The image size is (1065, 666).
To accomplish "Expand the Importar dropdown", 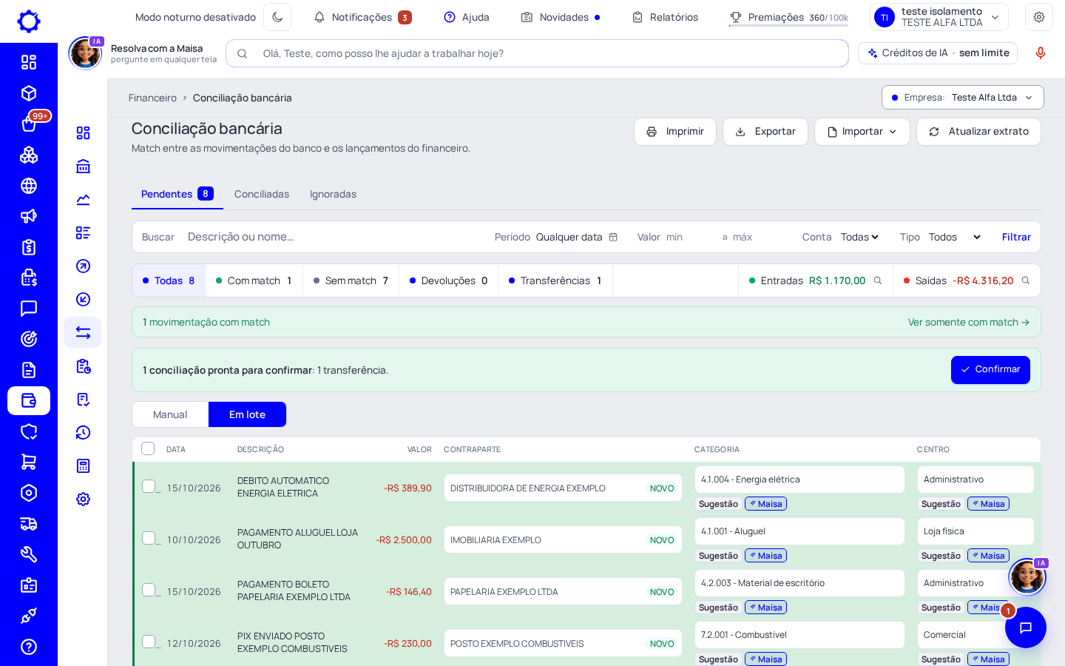I will pos(862,132).
